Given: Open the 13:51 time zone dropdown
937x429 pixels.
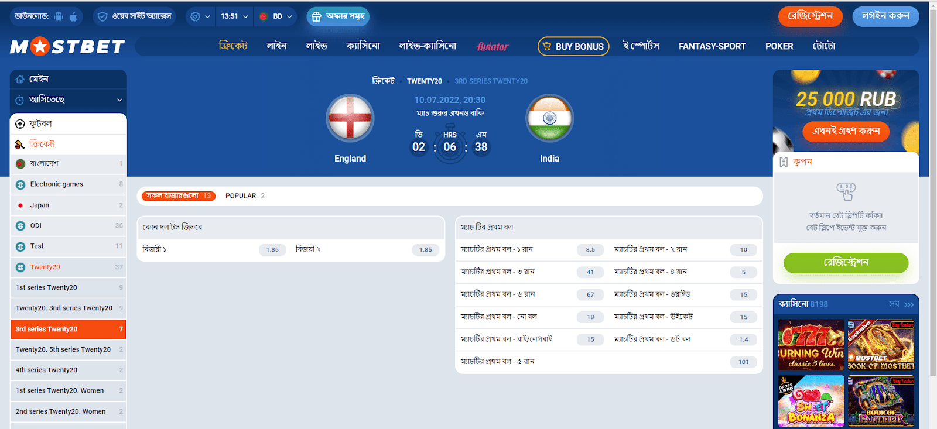Looking at the screenshot, I should 234,16.
